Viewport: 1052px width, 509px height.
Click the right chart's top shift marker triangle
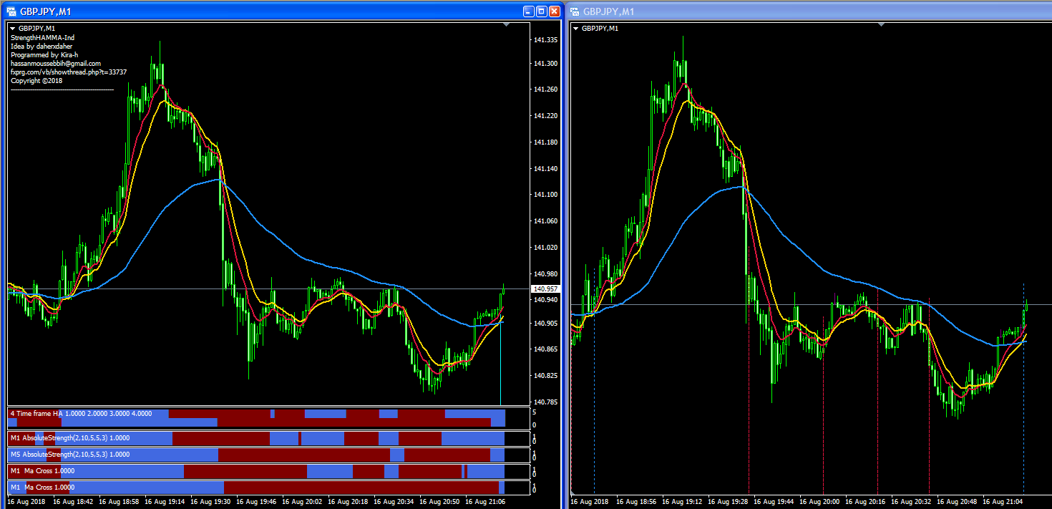click(882, 25)
